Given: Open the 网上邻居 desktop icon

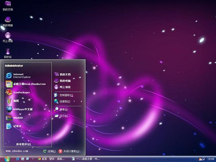Looking at the screenshot, I should 8,37.
